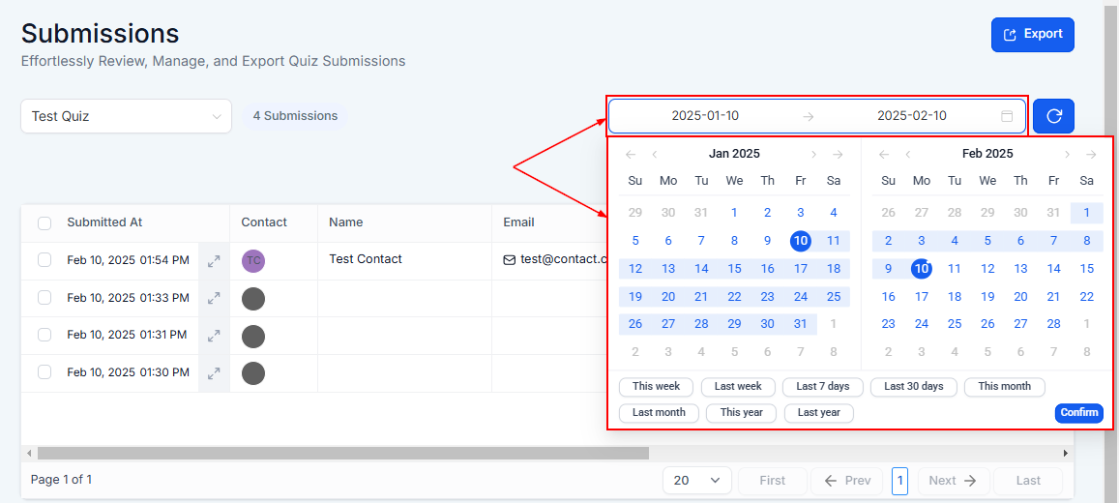The image size is (1119, 503).
Task: Select February 14 in the Feb calendar
Action: point(1053,269)
